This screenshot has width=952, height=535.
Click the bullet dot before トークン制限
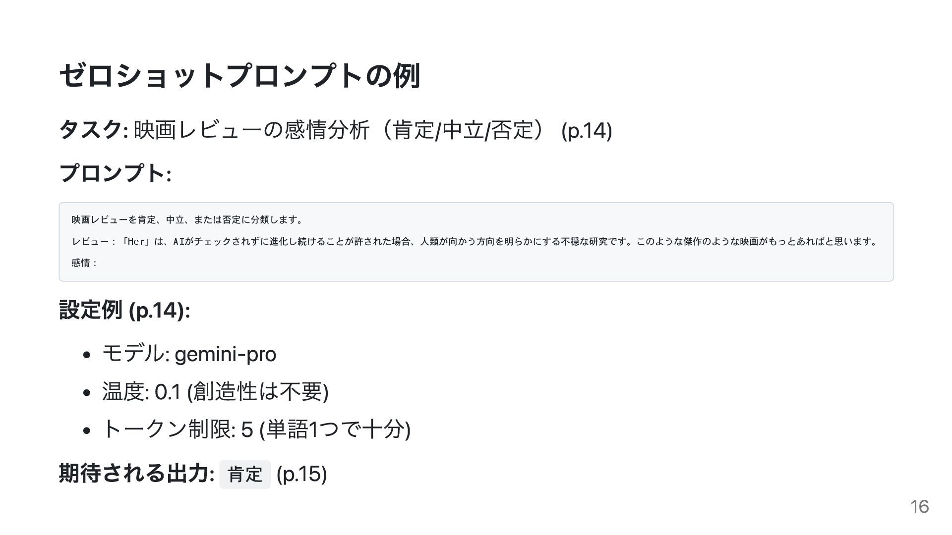[87, 430]
